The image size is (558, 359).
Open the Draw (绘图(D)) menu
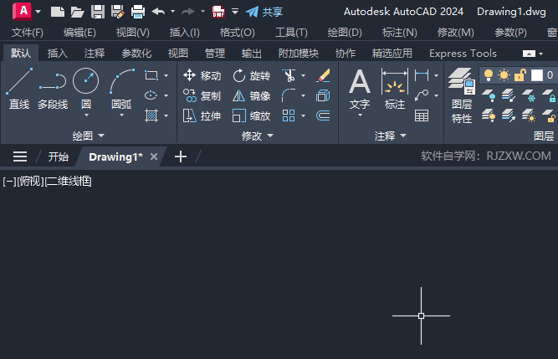coord(345,33)
